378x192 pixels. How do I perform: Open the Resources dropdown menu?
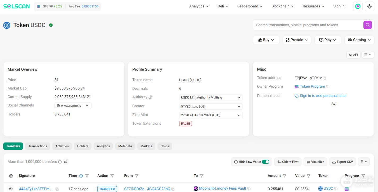coord(314,6)
